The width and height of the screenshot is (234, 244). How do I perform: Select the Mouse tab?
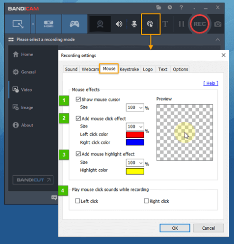109,69
